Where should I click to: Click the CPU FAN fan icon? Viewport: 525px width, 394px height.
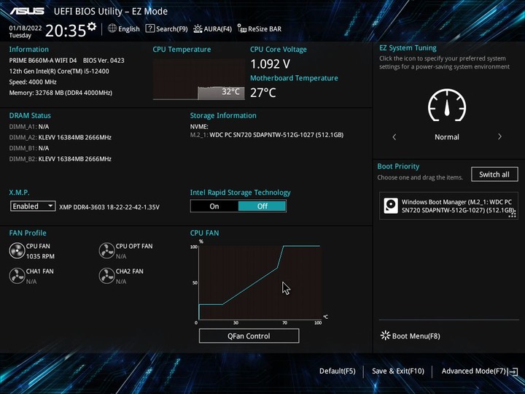click(x=17, y=251)
